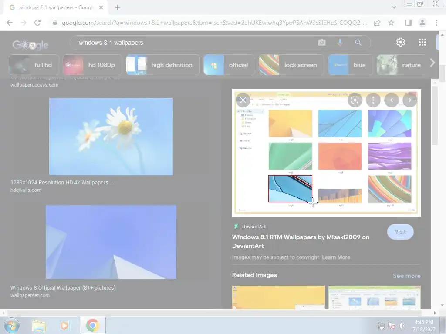446x334 pixels.
Task: Open the Google apps grid
Action: click(x=422, y=42)
